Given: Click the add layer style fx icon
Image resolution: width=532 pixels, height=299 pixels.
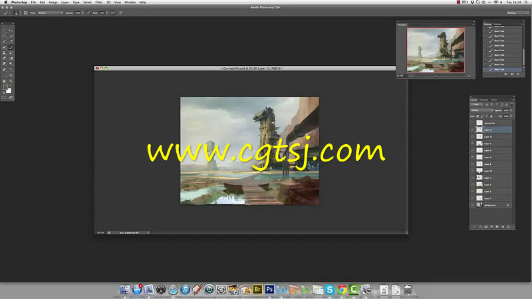Looking at the screenshot, I should click(480, 227).
